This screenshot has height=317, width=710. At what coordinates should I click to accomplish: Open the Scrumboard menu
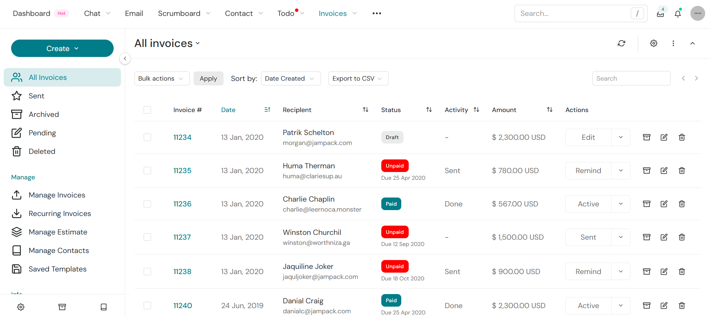point(184,13)
